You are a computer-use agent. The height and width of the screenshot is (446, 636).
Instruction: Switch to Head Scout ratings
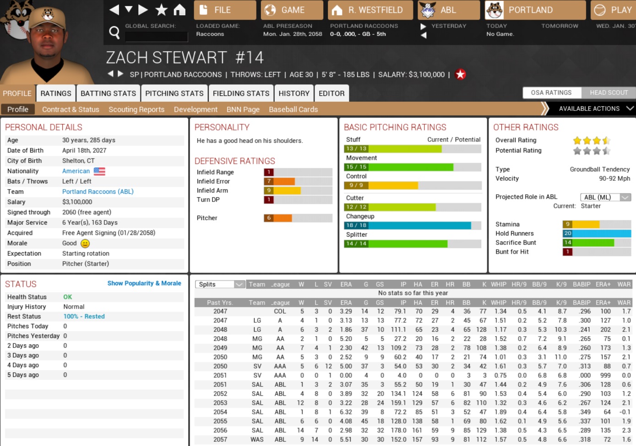click(609, 92)
